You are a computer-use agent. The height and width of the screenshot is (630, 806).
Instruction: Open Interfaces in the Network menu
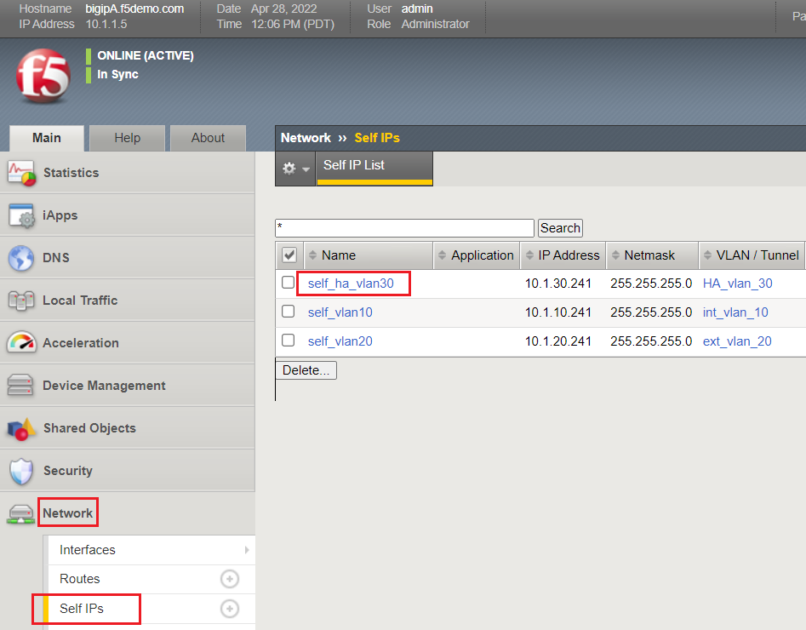coord(88,550)
